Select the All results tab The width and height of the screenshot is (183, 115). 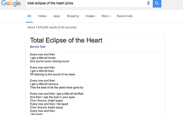[29, 16]
